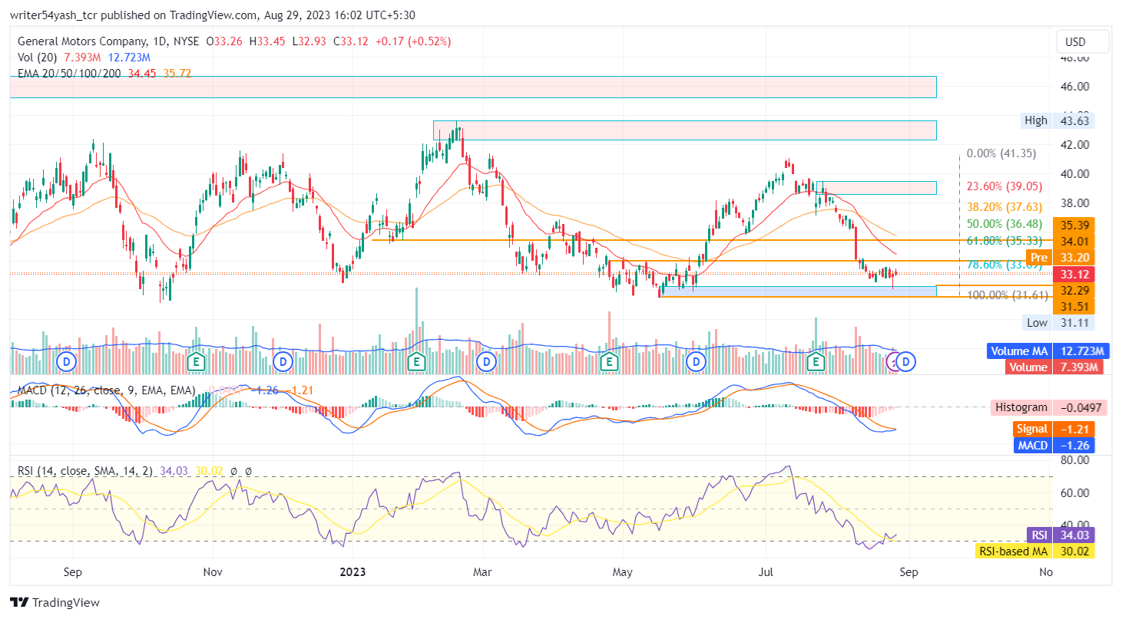Click the Fibonacci 100.00% (31.61) label
The width and height of the screenshot is (1122, 619).
tap(1007, 295)
